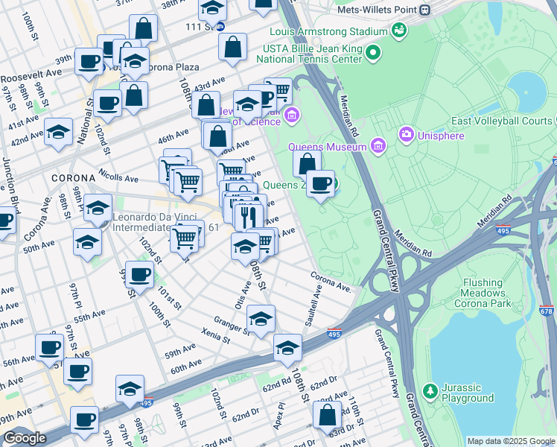Click the school marker on I-495 at 108th St
Screen dimensions: 557x447
[287, 348]
